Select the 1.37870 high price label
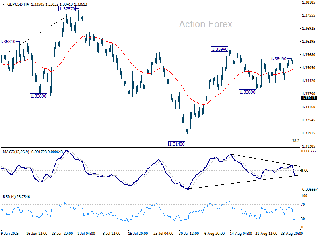The height and width of the screenshot is (238, 318). [67, 9]
